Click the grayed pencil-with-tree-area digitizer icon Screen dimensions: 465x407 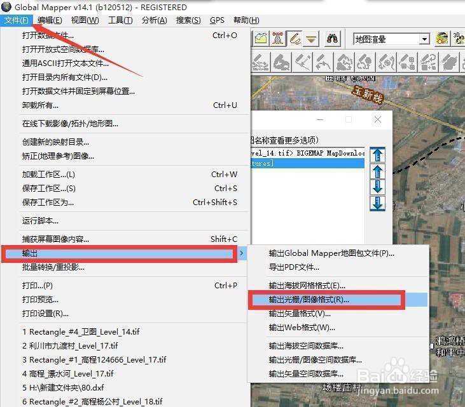pos(365,62)
